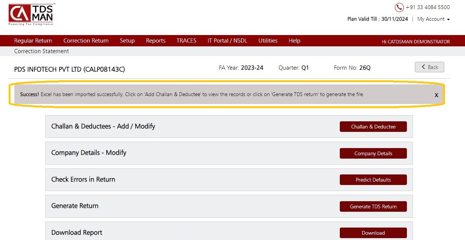The width and height of the screenshot is (465, 240).
Task: Click the Predict Defaults button
Action: click(373, 180)
